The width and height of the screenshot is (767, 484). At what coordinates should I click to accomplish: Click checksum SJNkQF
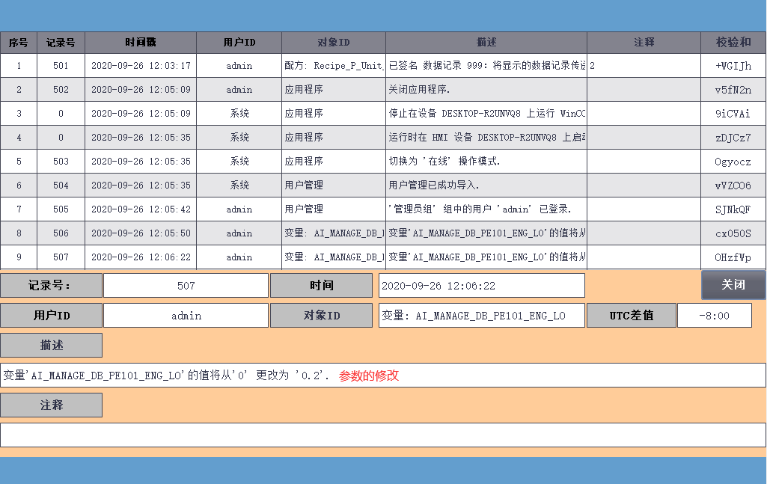733,209
